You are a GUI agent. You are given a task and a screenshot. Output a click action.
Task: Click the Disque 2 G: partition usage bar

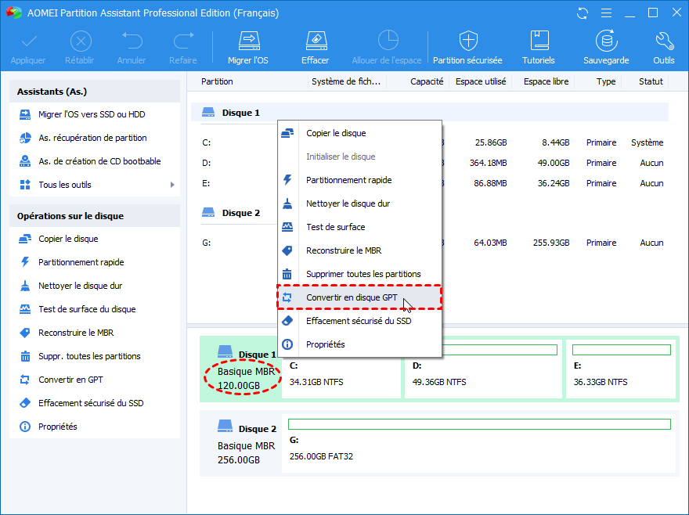[479, 424]
